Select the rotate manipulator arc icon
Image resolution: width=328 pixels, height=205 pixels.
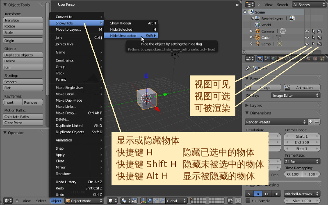coord(156,200)
